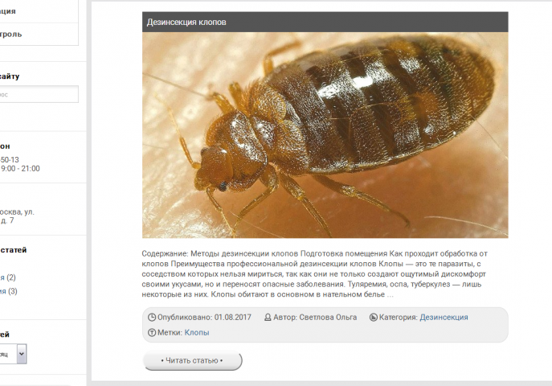The image size is (552, 386).
Task: Click the clock icon beside Опубликовано
Action: pos(152,318)
